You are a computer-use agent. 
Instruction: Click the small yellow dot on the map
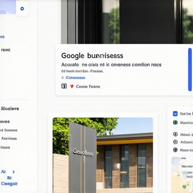coord(188,185)
